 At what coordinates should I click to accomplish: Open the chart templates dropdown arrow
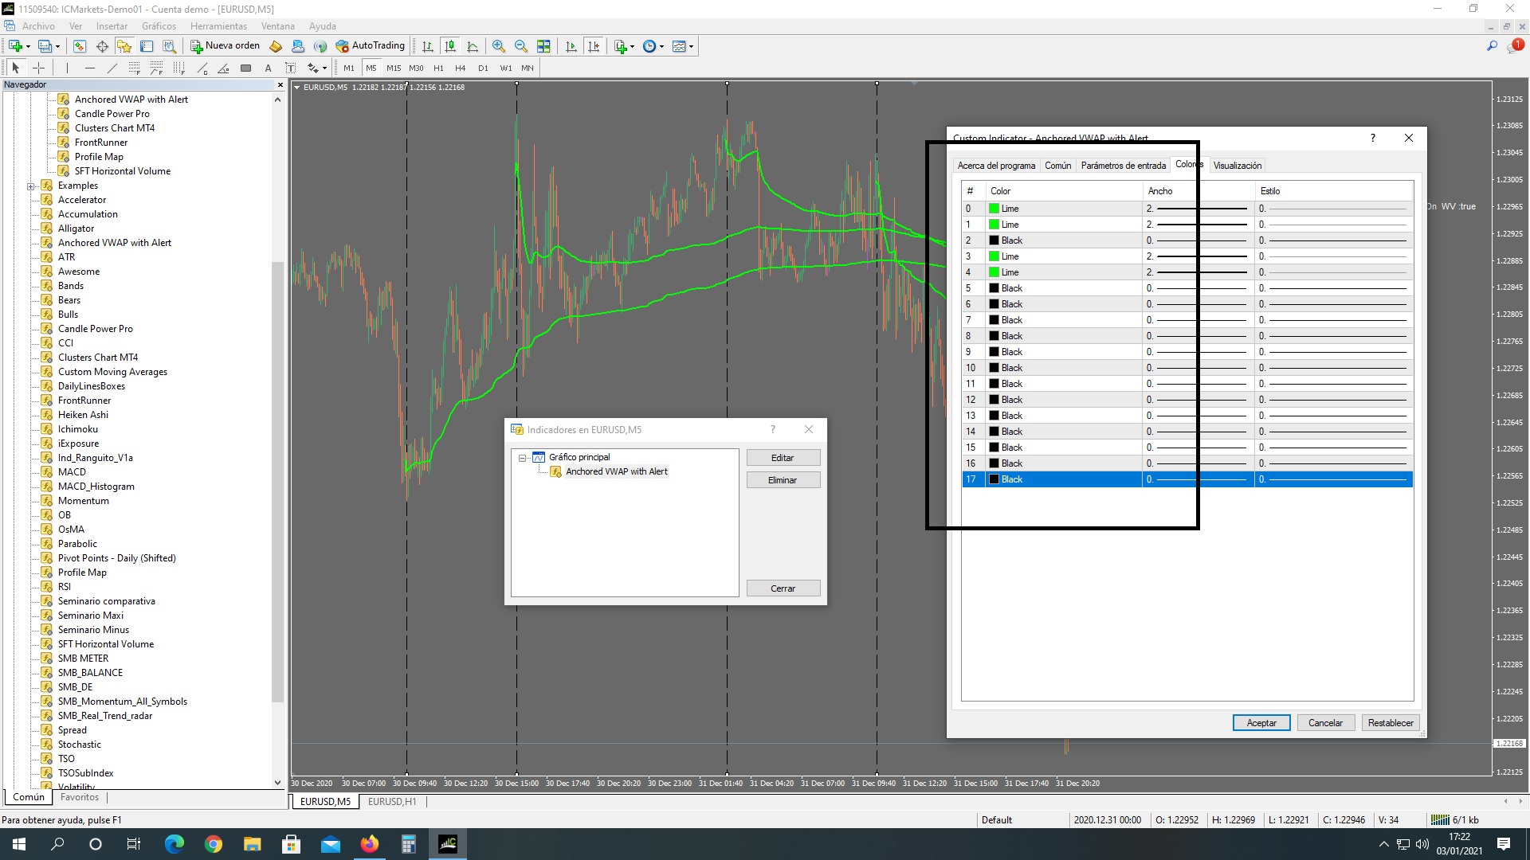coord(691,46)
